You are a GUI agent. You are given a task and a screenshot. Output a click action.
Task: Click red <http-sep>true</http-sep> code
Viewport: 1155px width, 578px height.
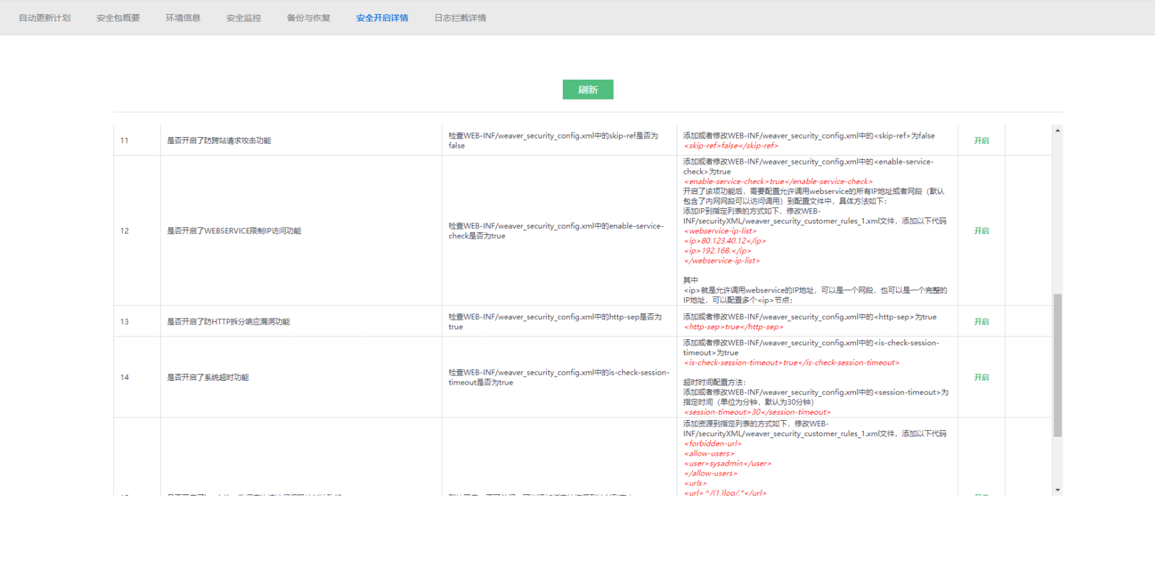coord(733,327)
